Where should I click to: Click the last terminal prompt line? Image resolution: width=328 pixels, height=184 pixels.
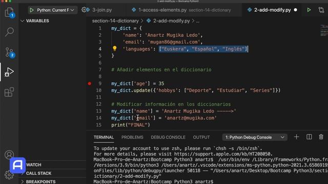click(153, 181)
